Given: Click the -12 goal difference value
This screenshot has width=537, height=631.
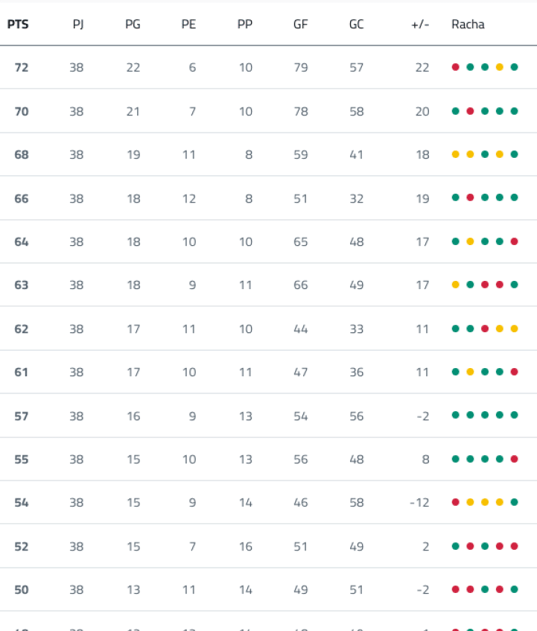Looking at the screenshot, I should click(419, 503).
